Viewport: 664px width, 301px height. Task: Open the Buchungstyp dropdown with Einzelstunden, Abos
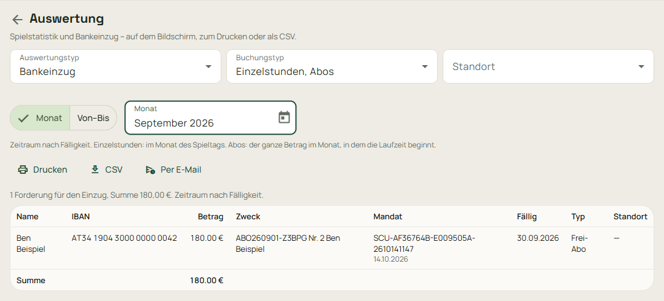[x=332, y=66]
